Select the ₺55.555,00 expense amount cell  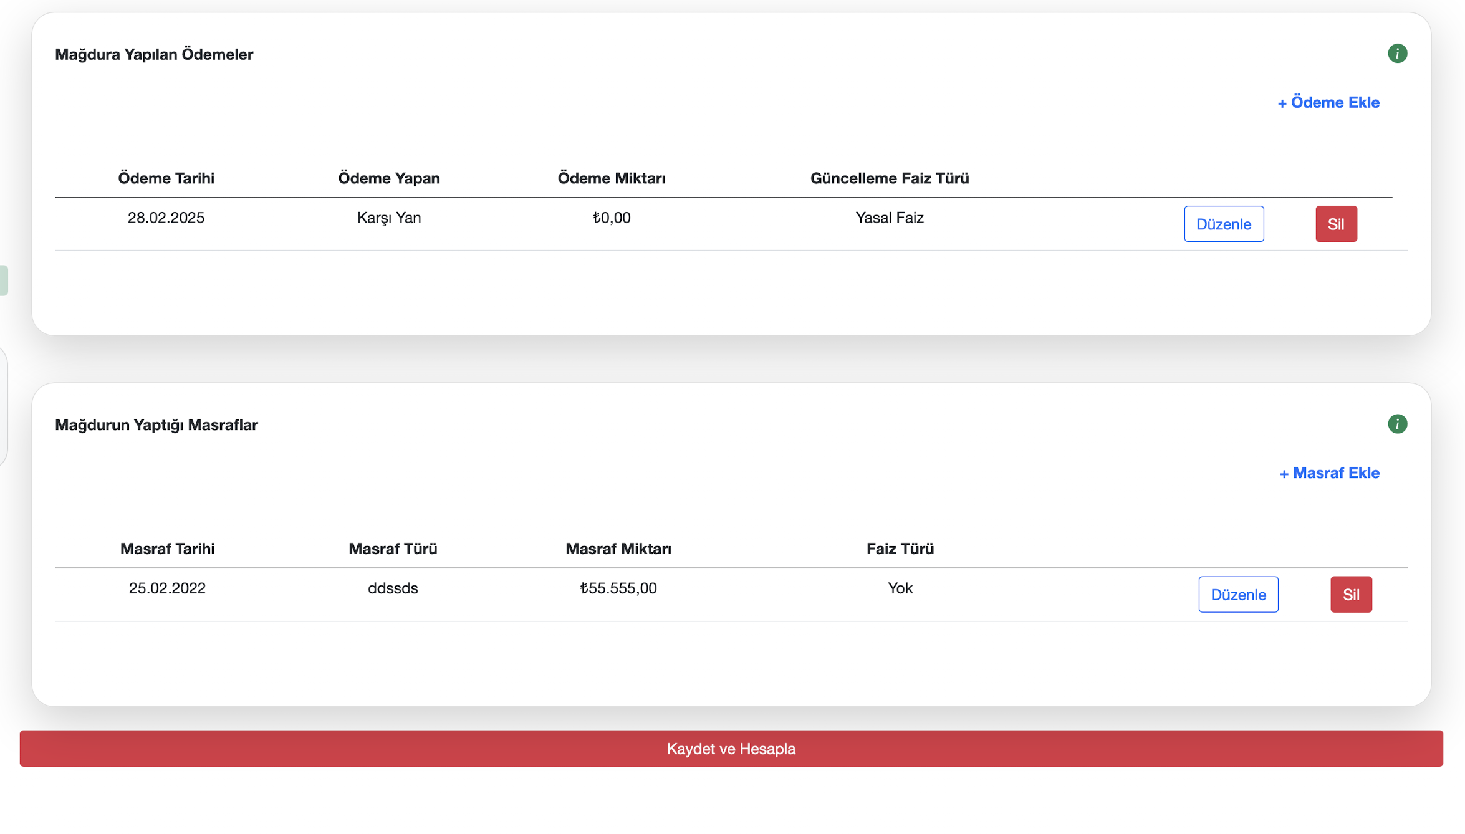(618, 588)
